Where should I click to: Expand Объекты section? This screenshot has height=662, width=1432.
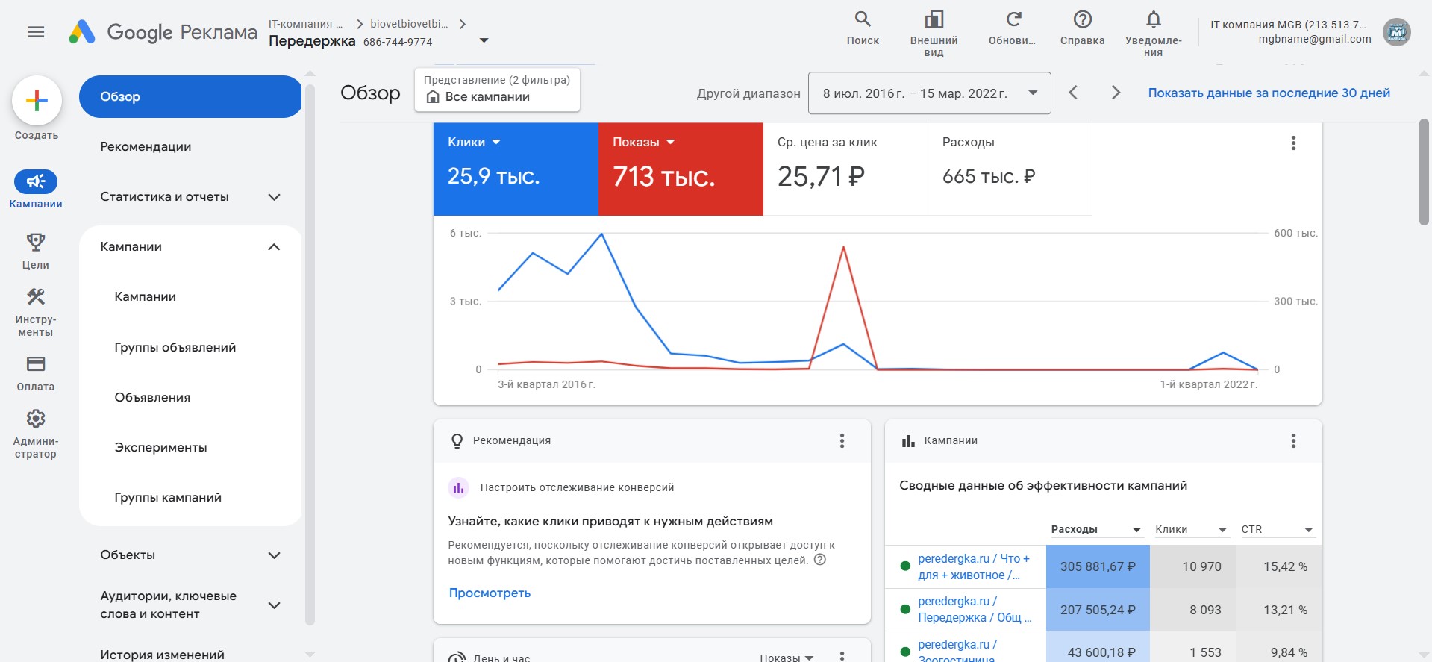click(x=274, y=555)
